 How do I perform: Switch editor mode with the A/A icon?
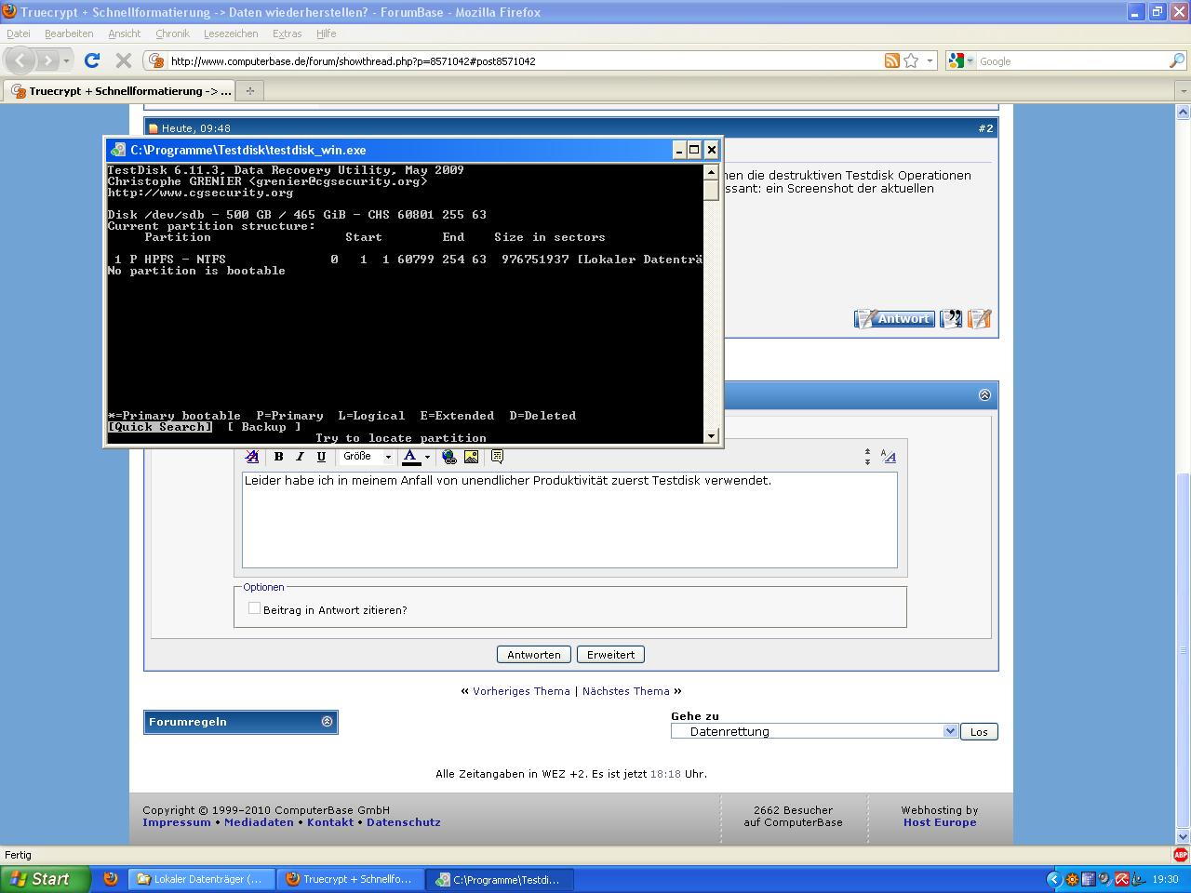tap(888, 457)
